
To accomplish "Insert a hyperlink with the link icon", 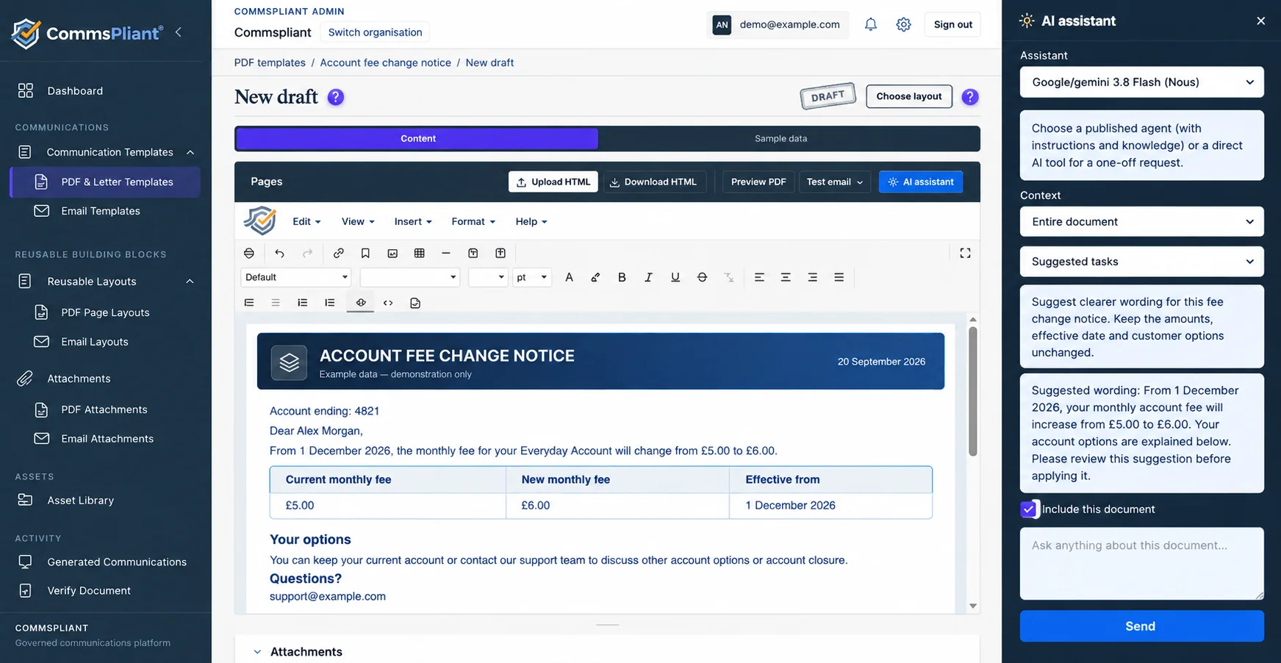I will (338, 254).
